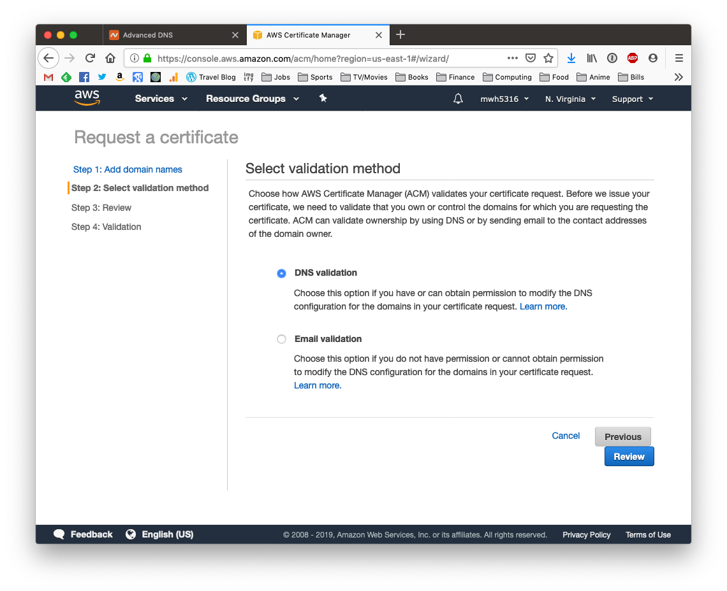Open Learn more under DNS validation
This screenshot has width=727, height=591.
tap(543, 306)
